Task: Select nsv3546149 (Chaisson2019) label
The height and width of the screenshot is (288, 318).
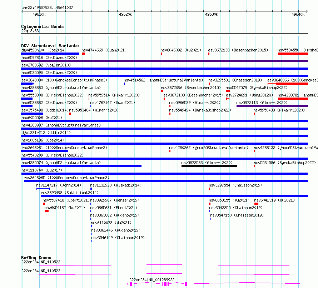Action: pyautogui.click(x=118, y=238)
